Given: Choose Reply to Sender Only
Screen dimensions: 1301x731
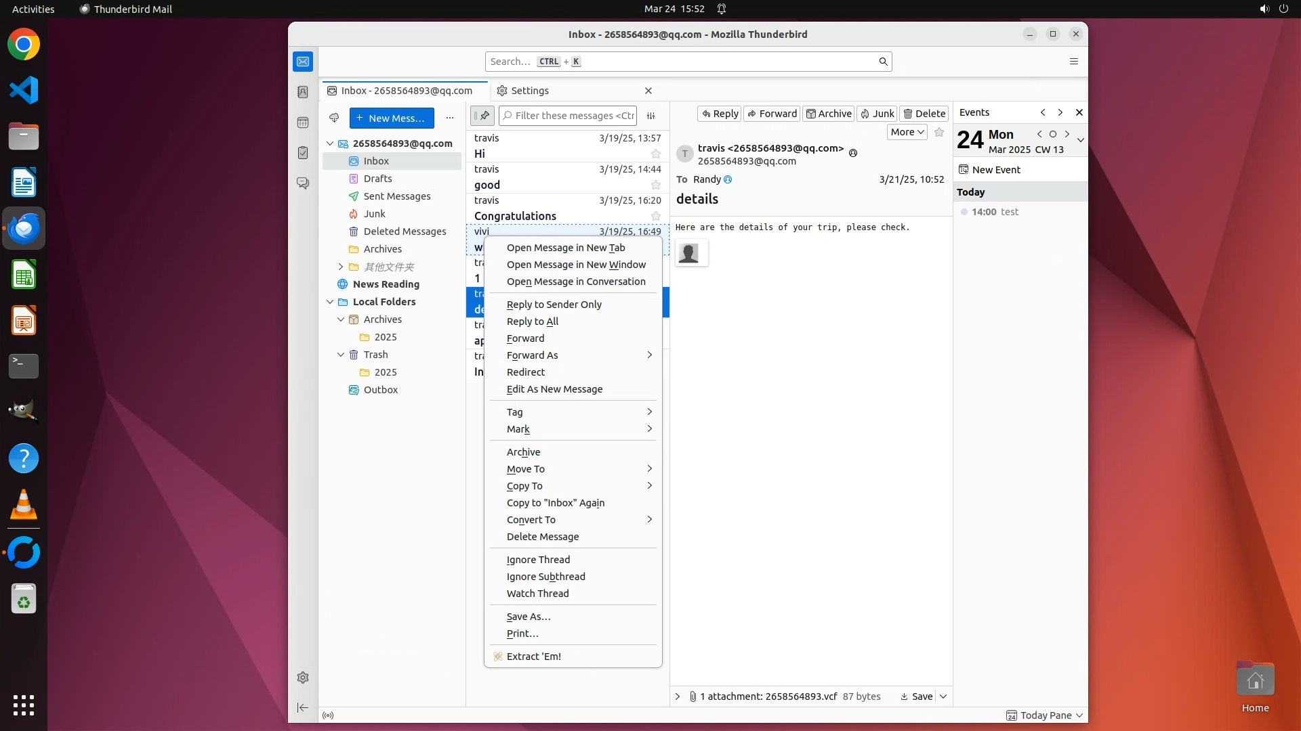Looking at the screenshot, I should point(554,305).
